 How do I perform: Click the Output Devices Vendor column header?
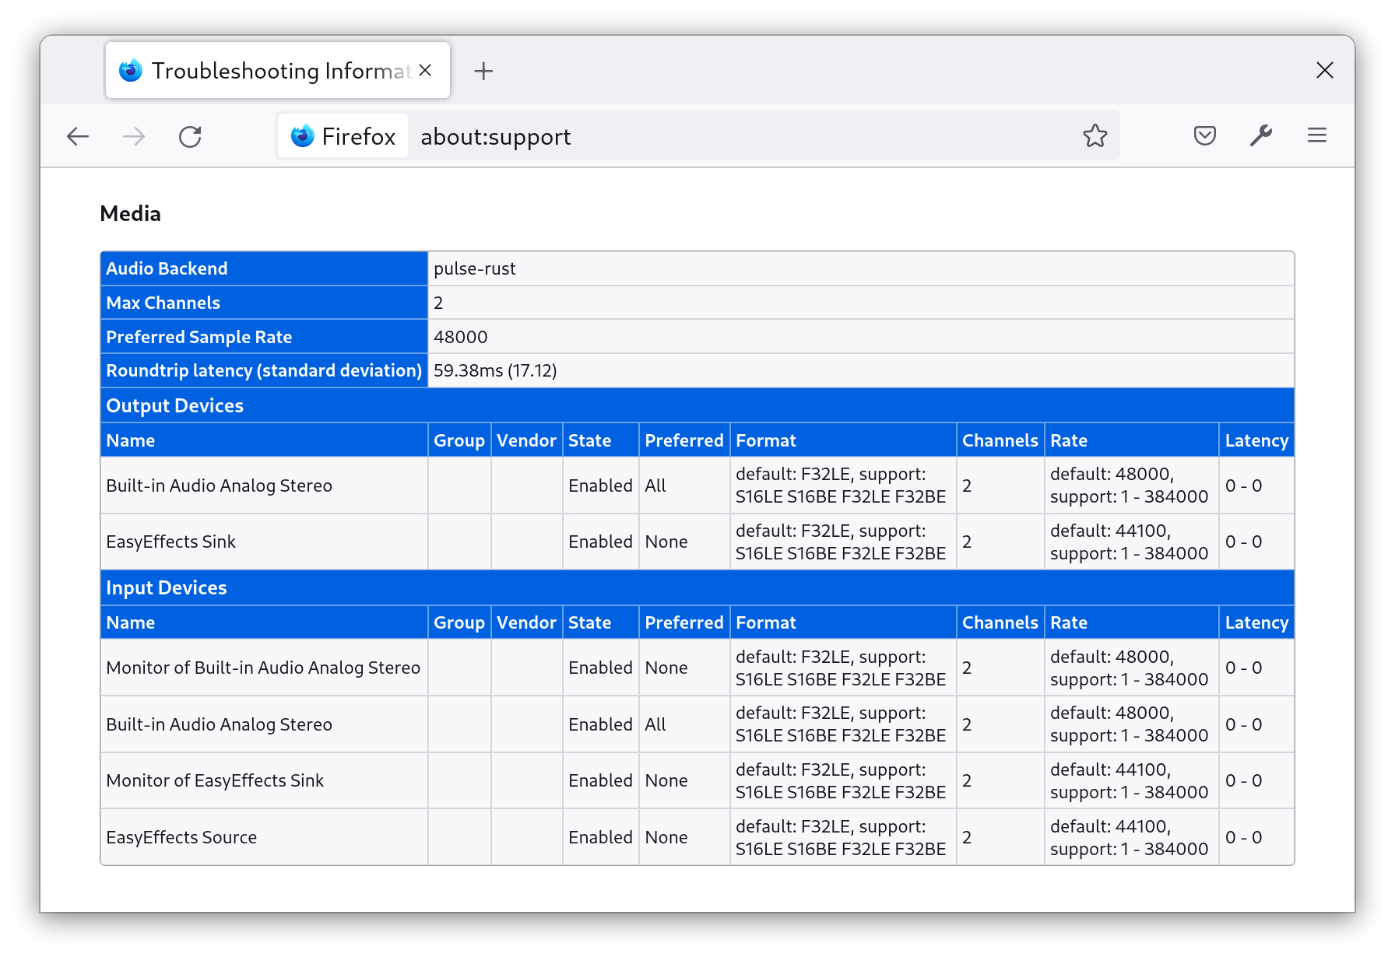click(x=527, y=440)
